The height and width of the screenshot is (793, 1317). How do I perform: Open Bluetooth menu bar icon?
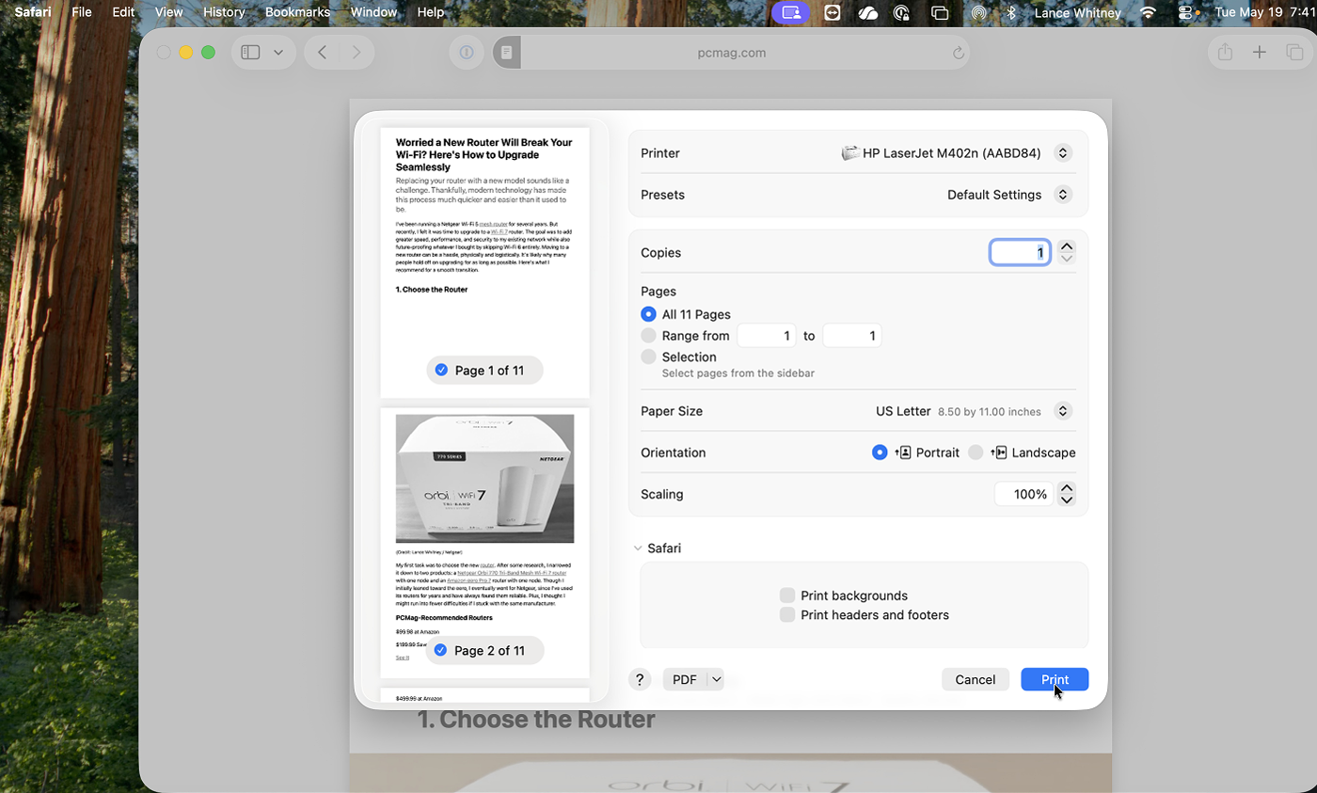(x=1011, y=12)
